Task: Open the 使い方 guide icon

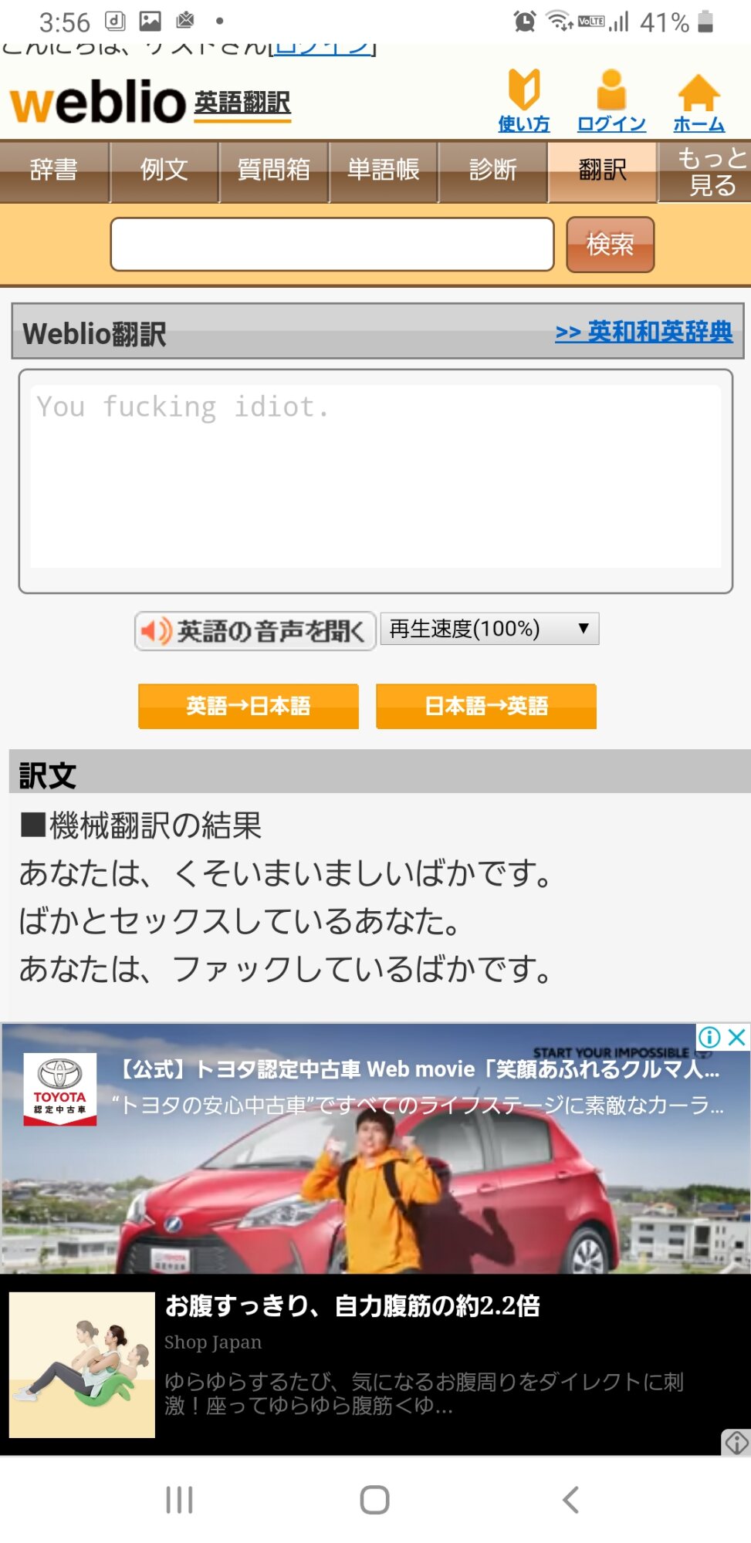Action: [x=524, y=100]
